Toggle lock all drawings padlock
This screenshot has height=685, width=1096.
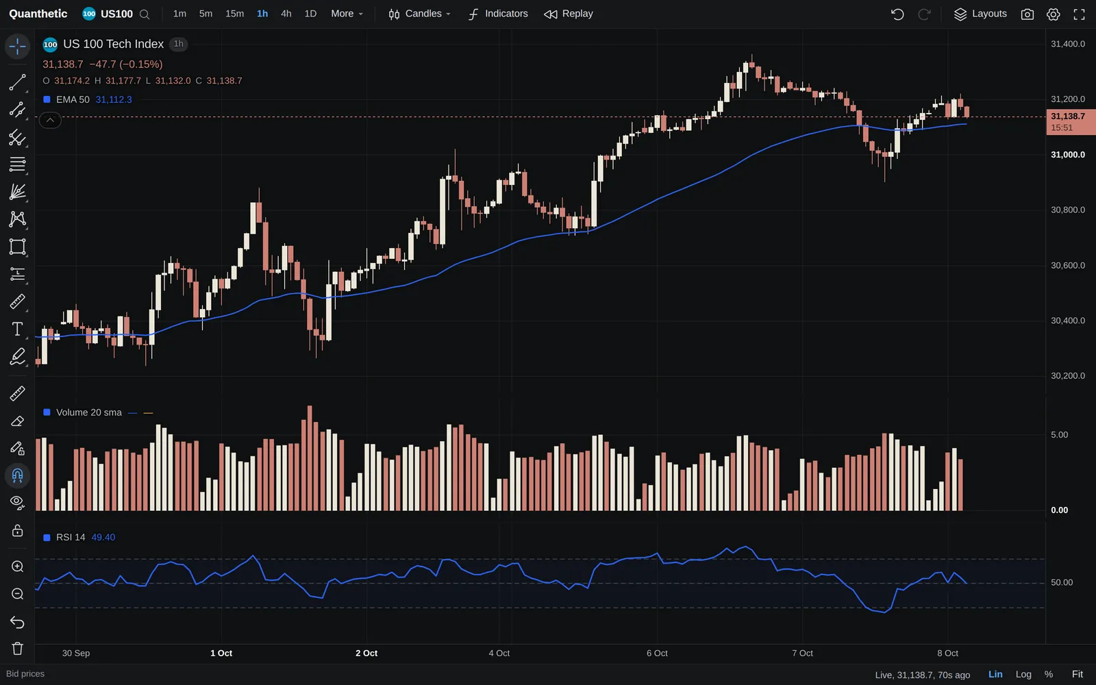[17, 530]
